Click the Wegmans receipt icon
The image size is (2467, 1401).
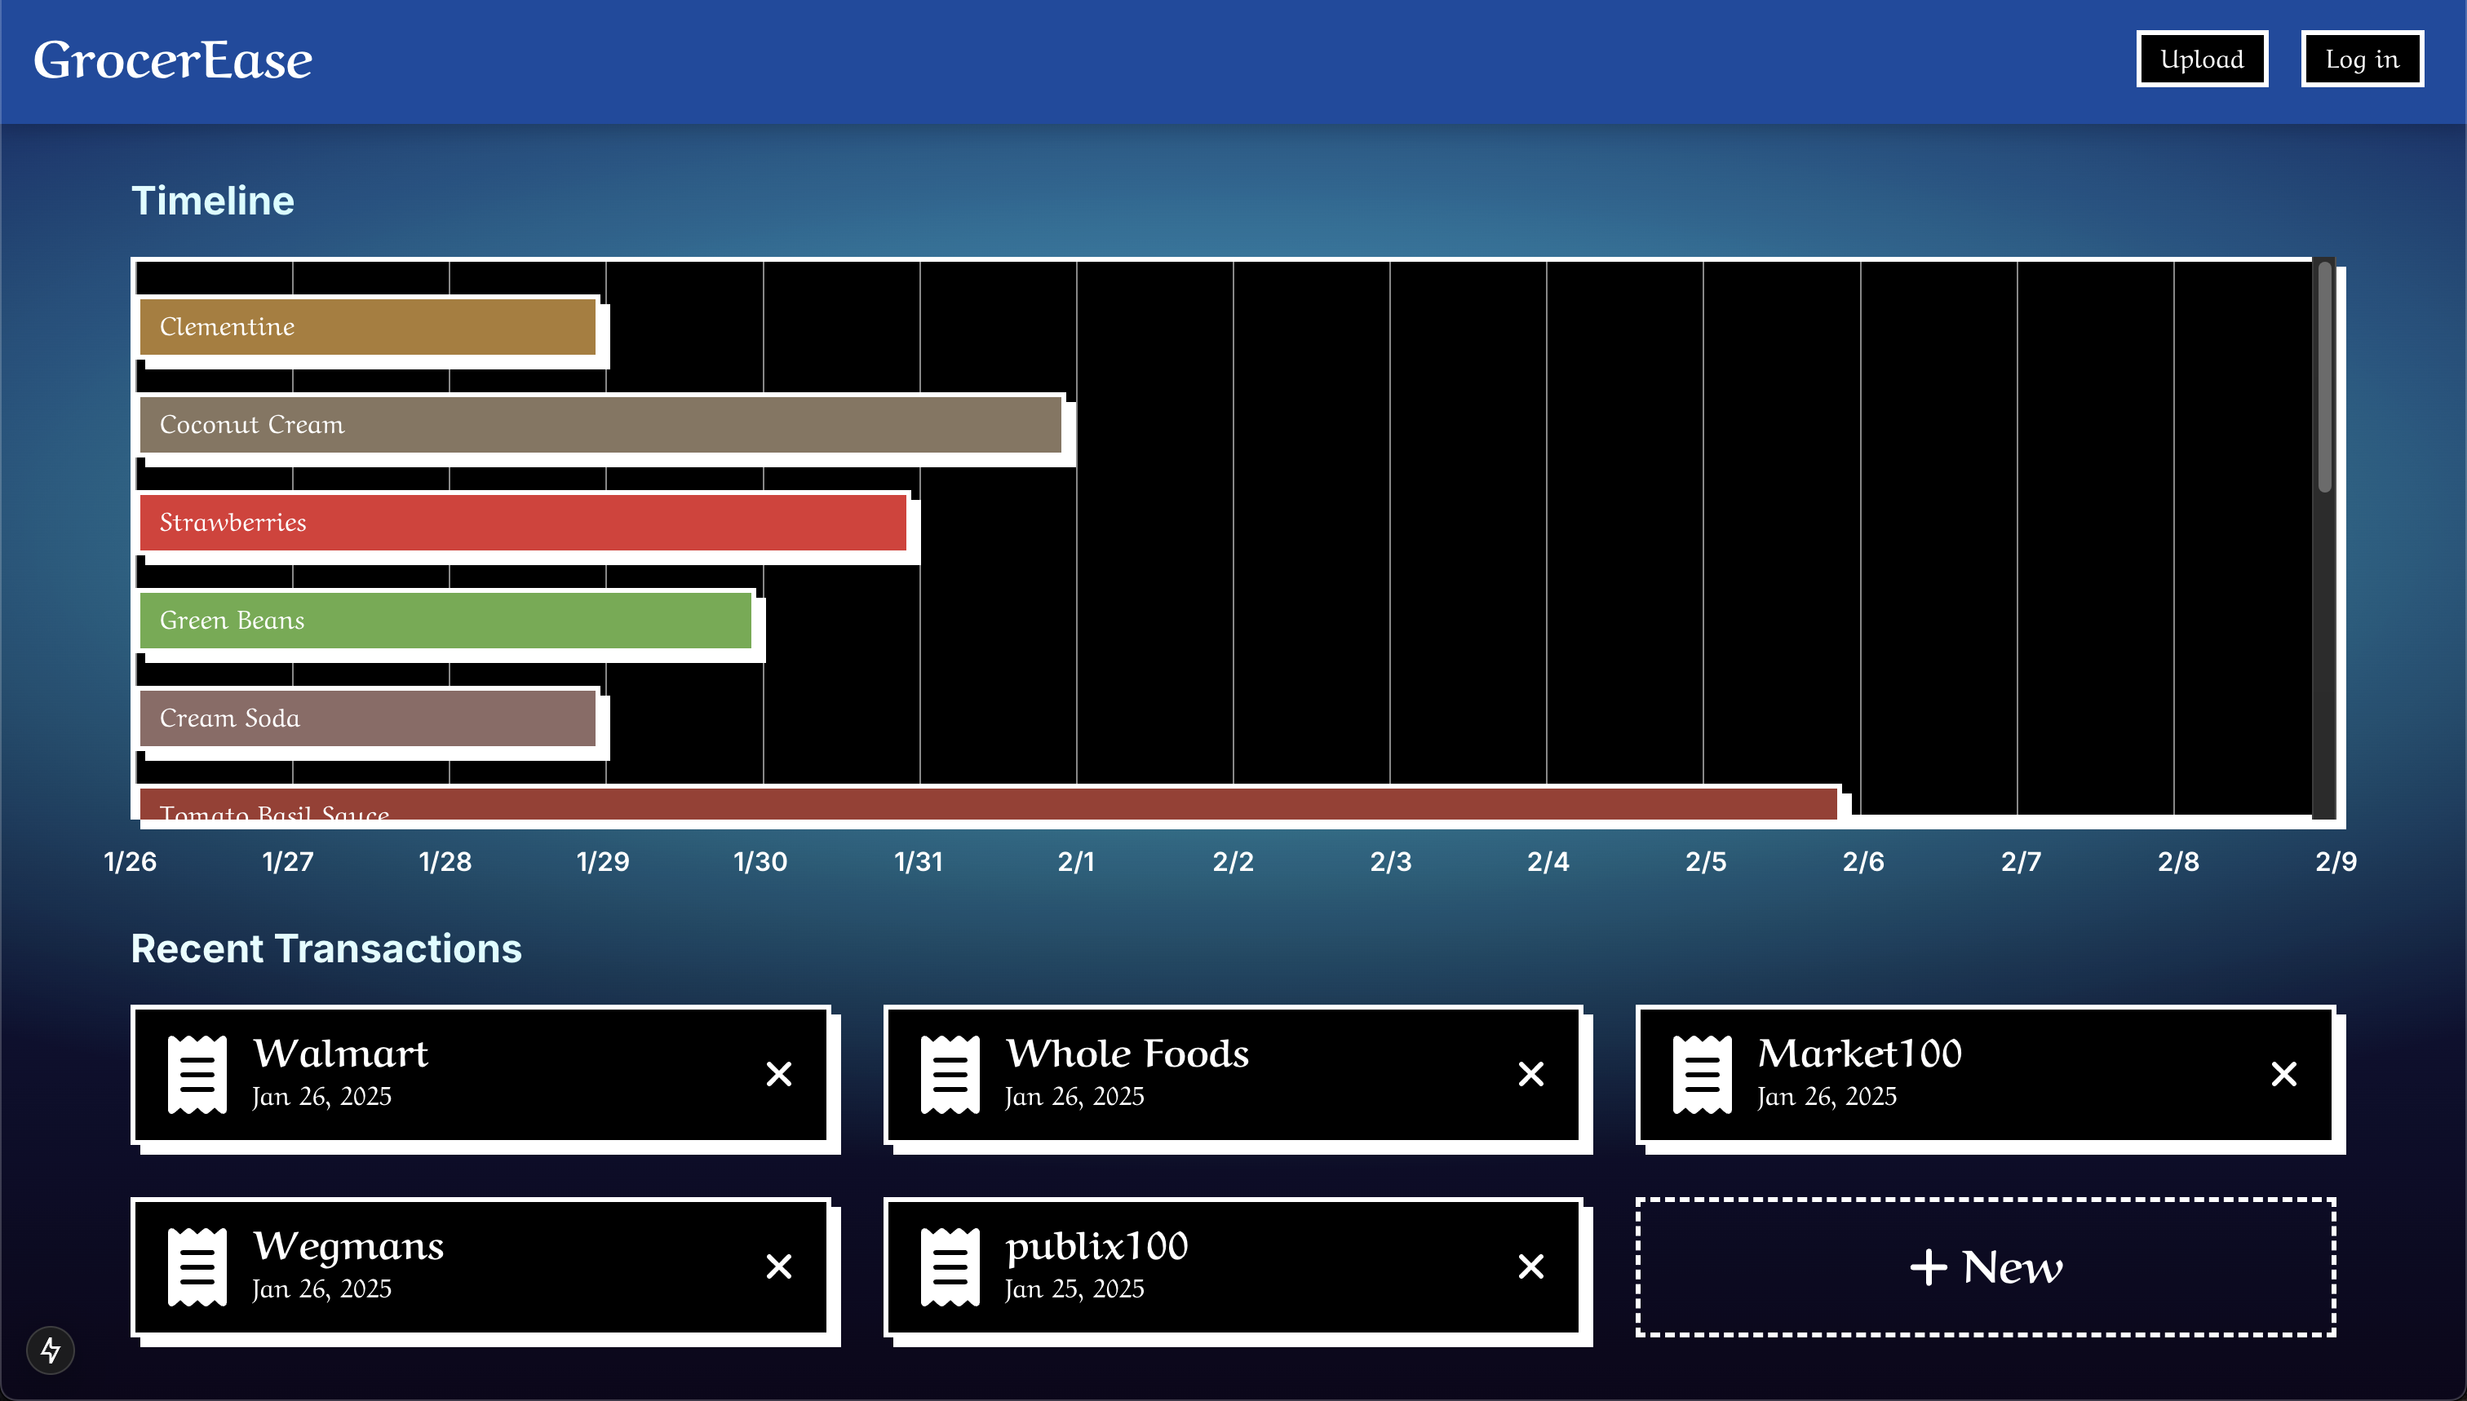click(197, 1266)
